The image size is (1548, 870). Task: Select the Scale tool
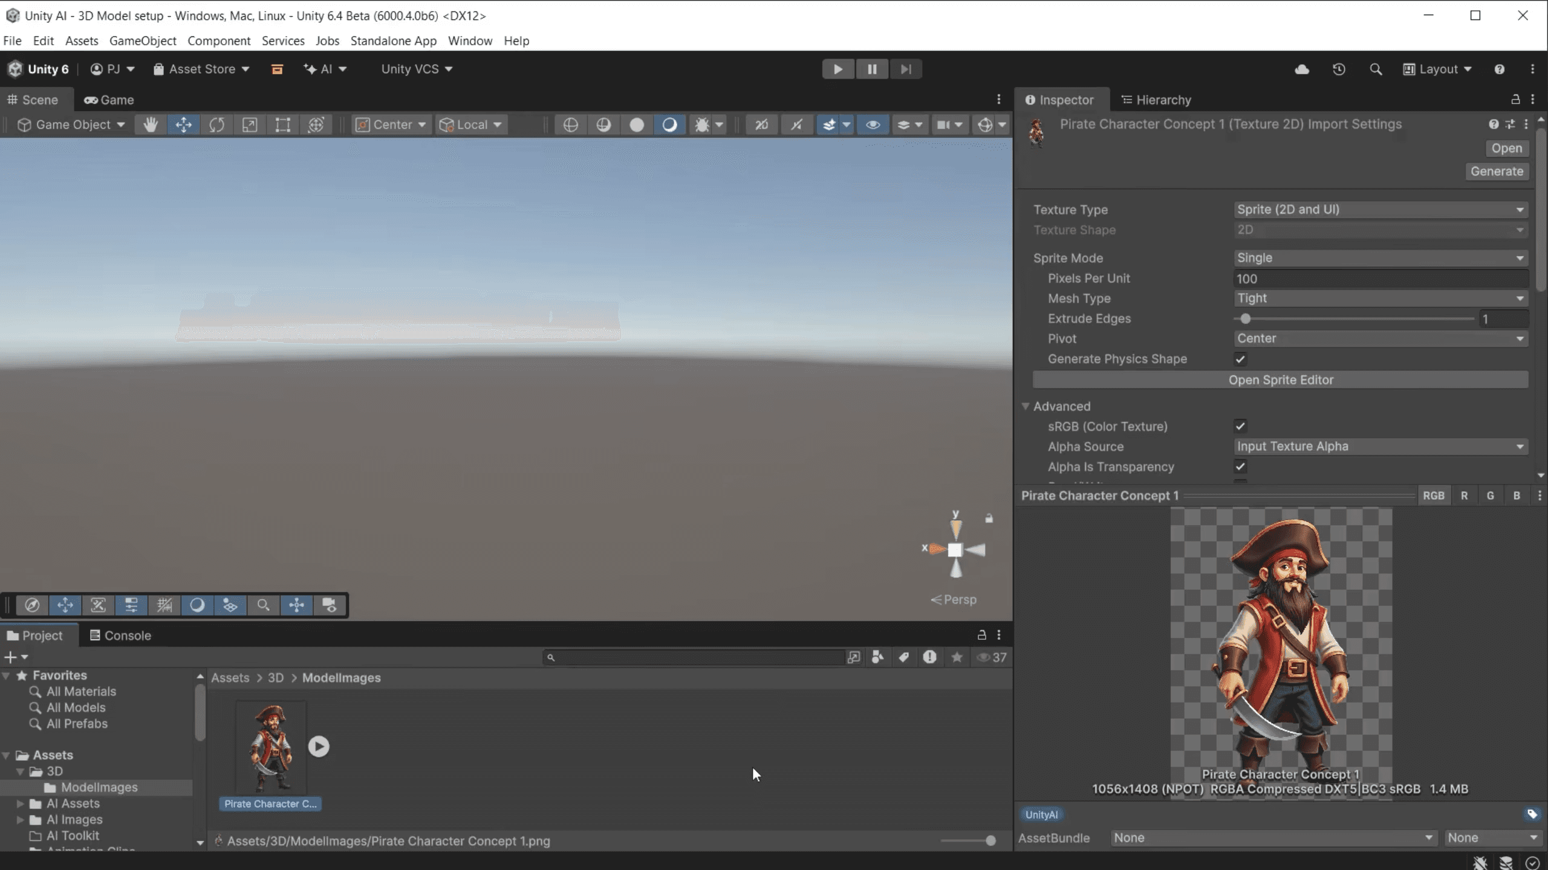pyautogui.click(x=250, y=125)
